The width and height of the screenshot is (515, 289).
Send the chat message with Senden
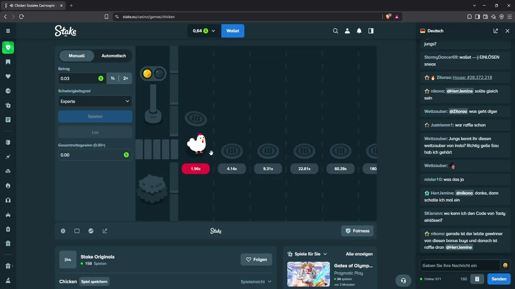coord(499,279)
